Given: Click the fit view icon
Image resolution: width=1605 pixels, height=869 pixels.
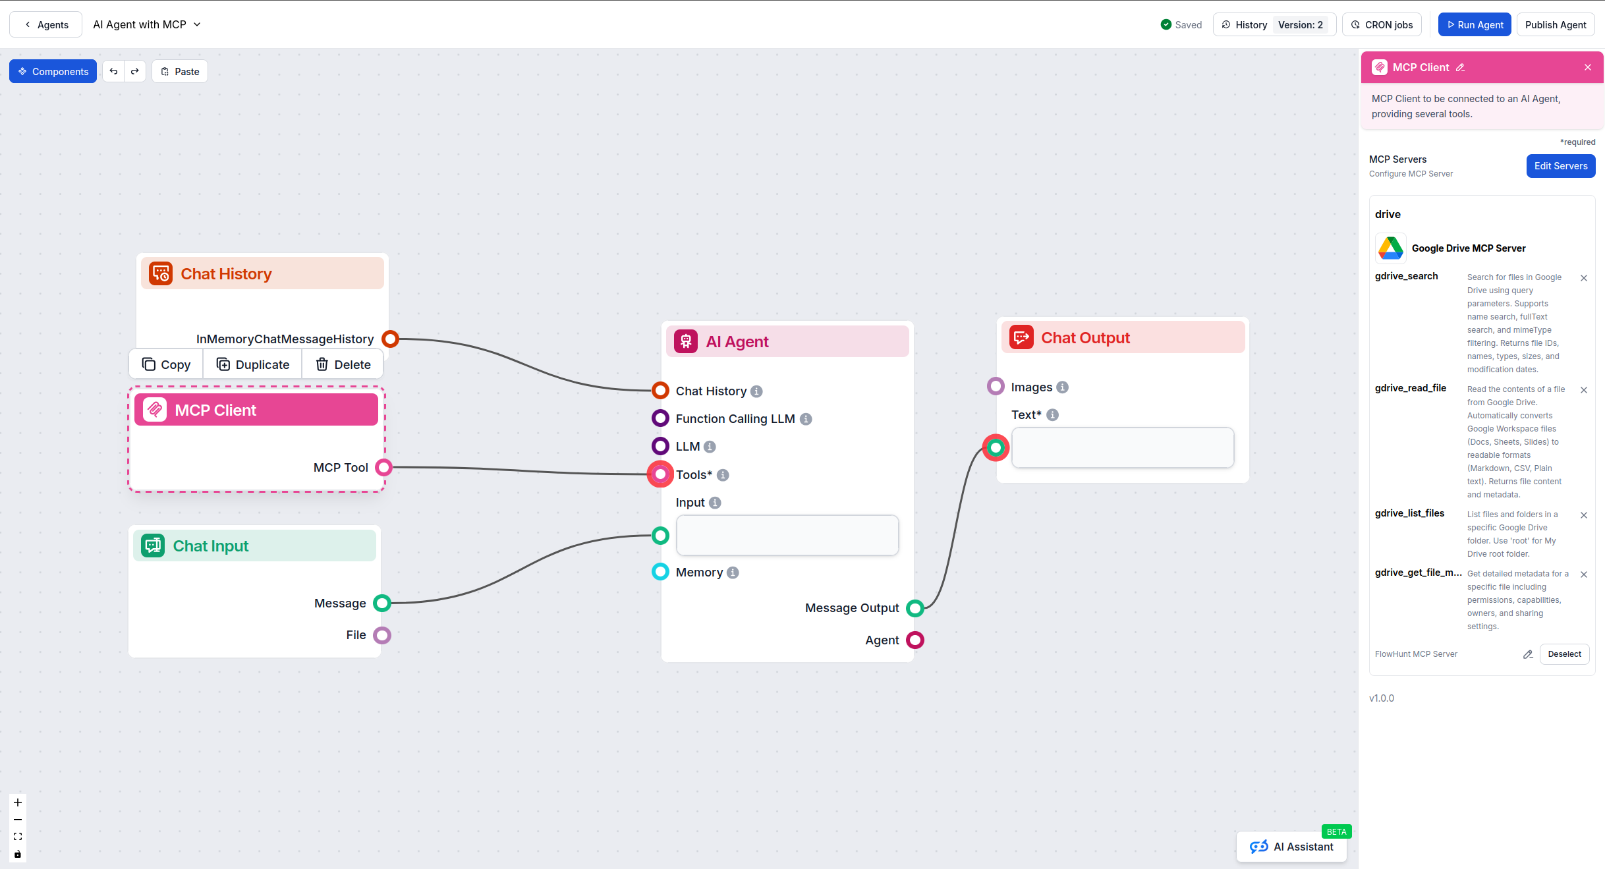Looking at the screenshot, I should (18, 837).
